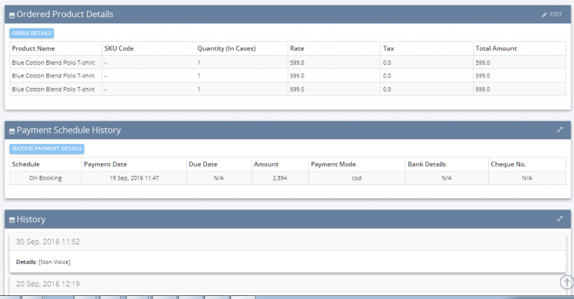Select the Payment Mode column header
This screenshot has width=574, height=299.
tap(333, 164)
